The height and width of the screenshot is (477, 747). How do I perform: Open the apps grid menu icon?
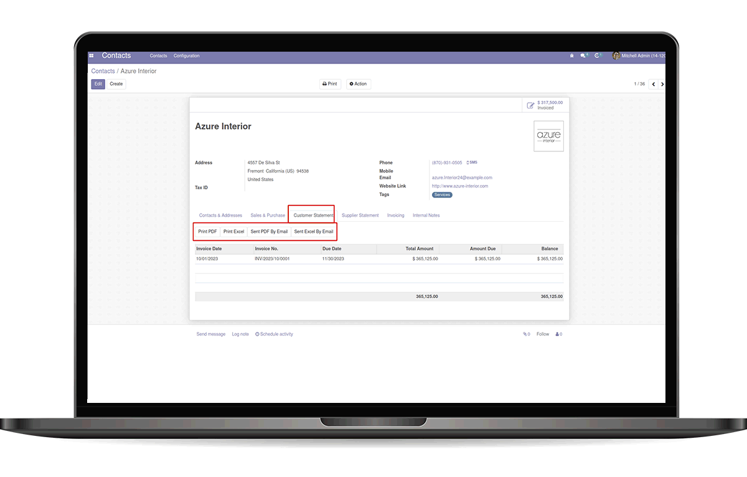tap(91, 55)
